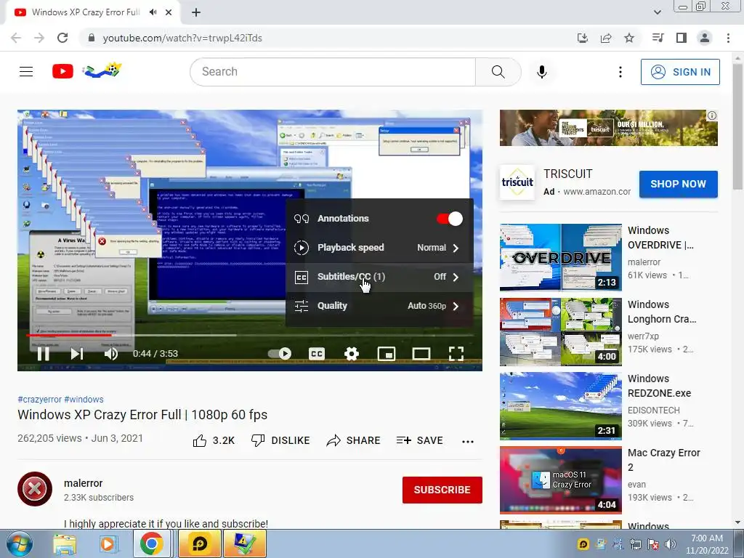Viewport: 744px width, 558px height.
Task: Install or download icon in address bar
Action: click(583, 38)
